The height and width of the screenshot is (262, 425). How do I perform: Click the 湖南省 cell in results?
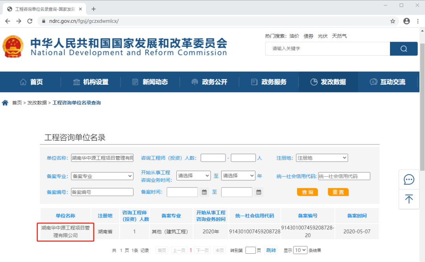[x=105, y=231]
